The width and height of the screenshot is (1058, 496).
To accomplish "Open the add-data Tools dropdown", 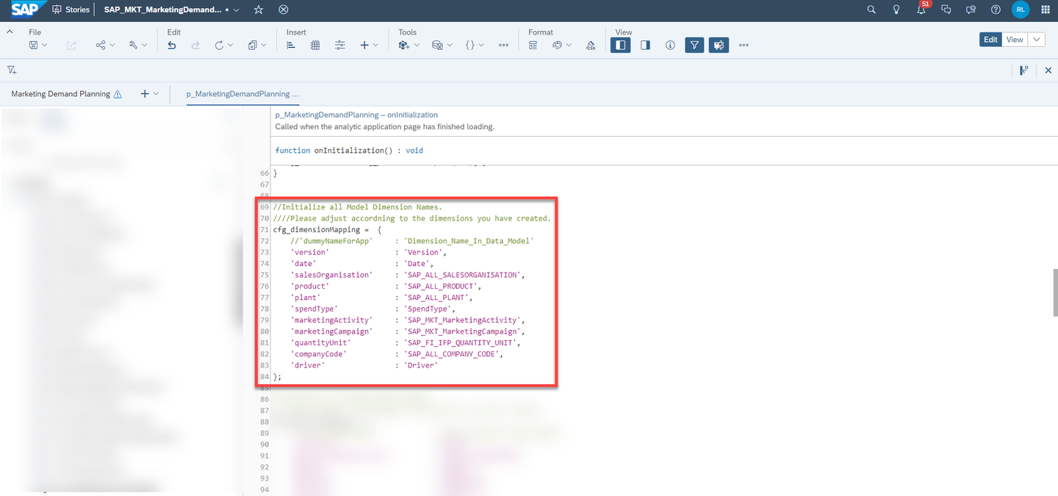I will click(x=409, y=46).
